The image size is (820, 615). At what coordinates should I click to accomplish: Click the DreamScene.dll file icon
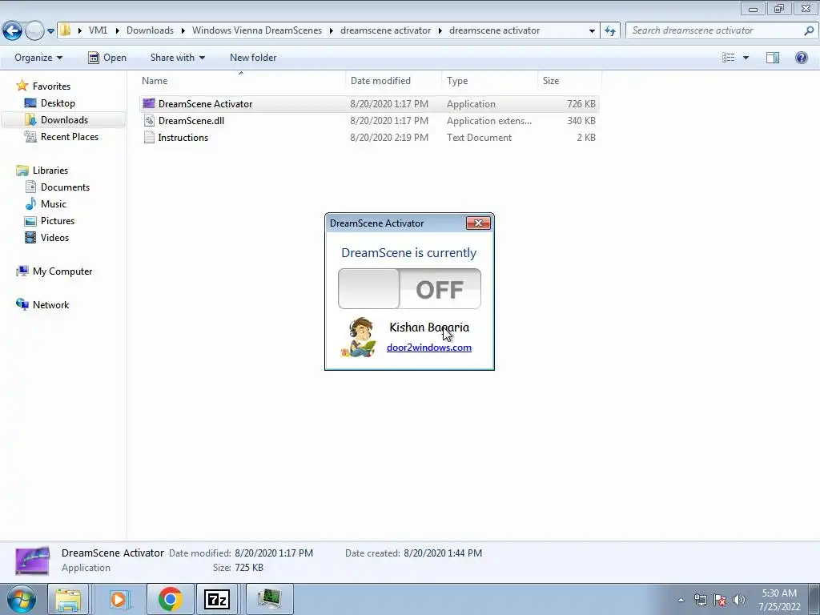(149, 120)
